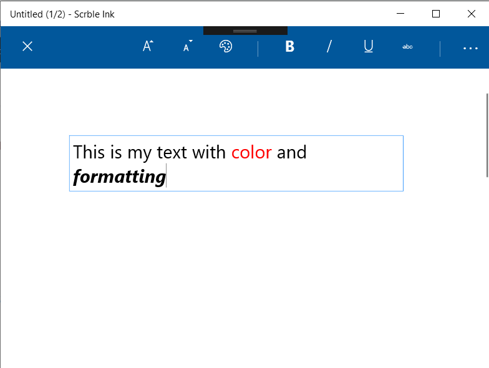489x368 pixels.
Task: Toggle underline formatting
Action: [368, 46]
